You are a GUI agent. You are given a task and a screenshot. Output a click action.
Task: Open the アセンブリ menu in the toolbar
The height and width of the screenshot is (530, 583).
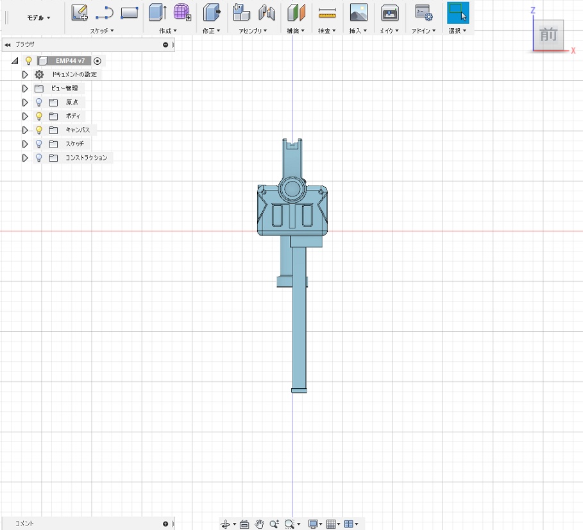[x=253, y=31]
